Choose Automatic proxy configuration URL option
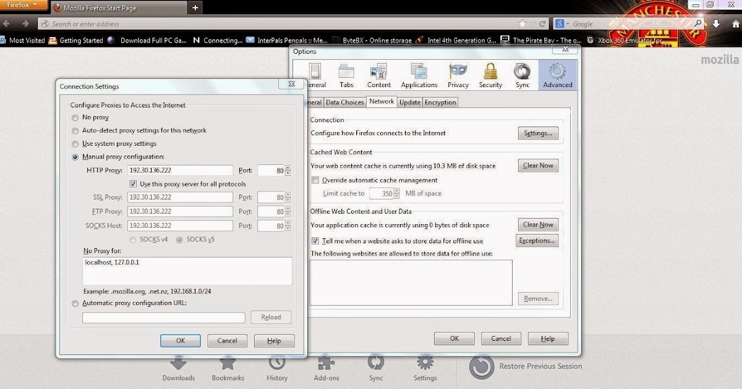Image resolution: width=742 pixels, height=389 pixels. [x=75, y=303]
